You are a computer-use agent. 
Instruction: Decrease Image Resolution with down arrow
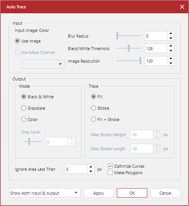pos(171,63)
